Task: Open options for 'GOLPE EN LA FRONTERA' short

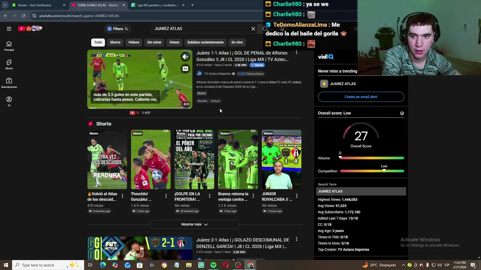Action: point(209,196)
